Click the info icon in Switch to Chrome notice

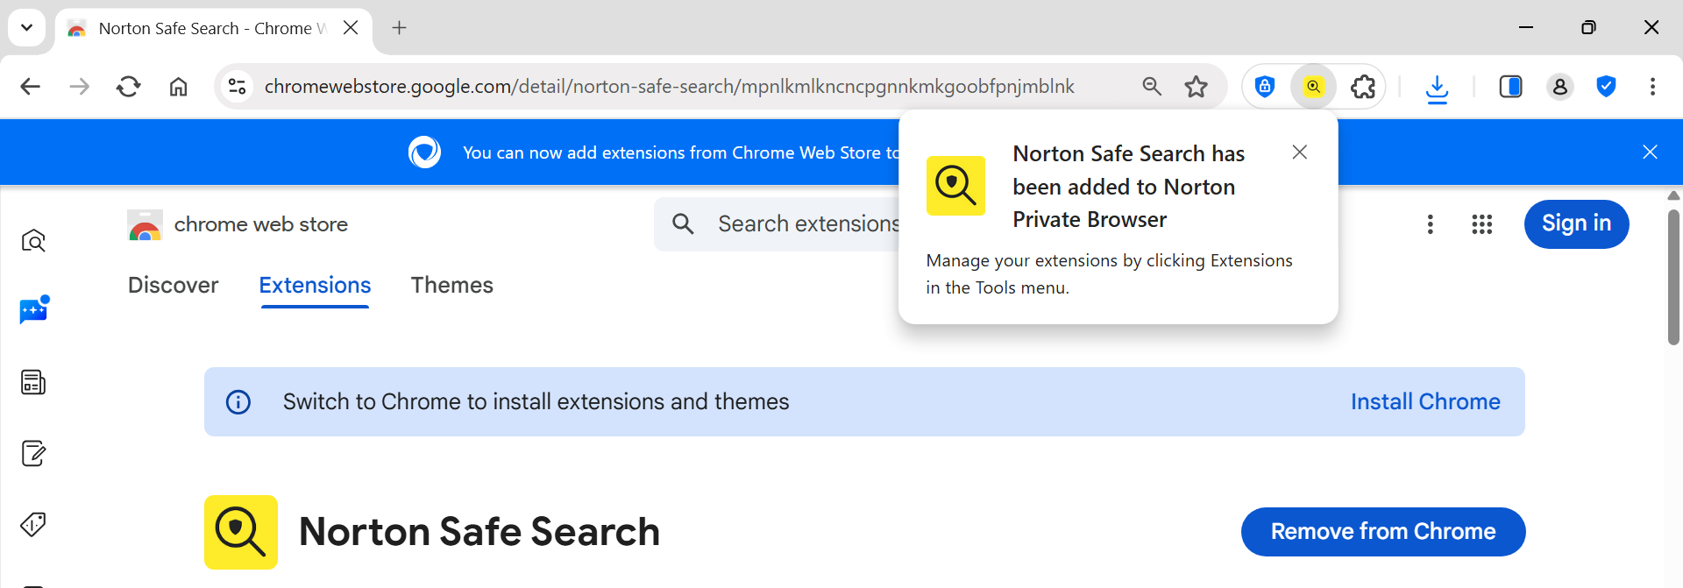(x=238, y=402)
